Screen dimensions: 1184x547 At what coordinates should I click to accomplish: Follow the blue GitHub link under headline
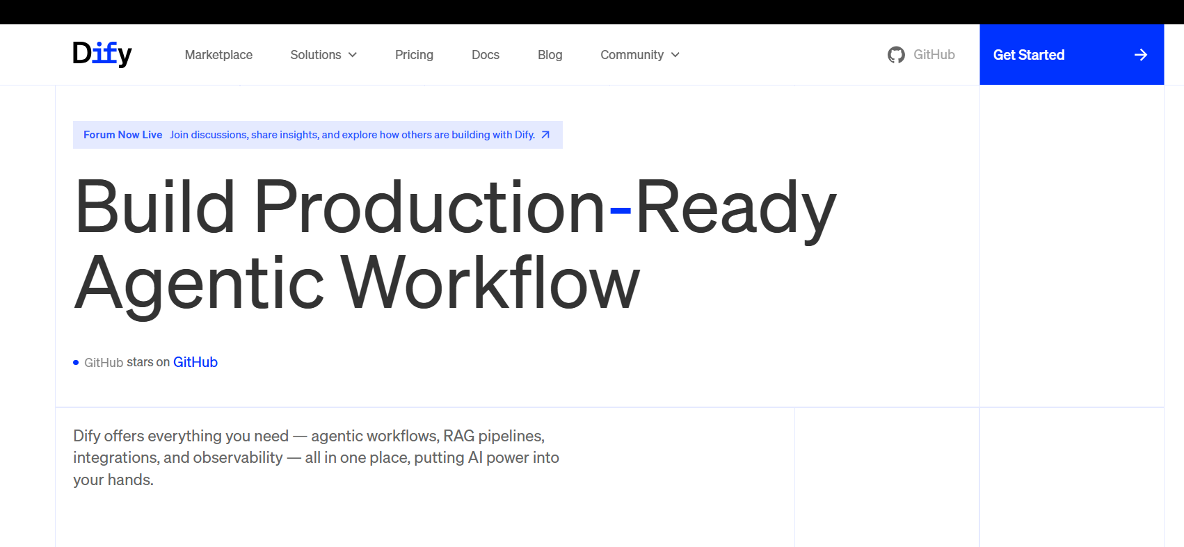195,362
